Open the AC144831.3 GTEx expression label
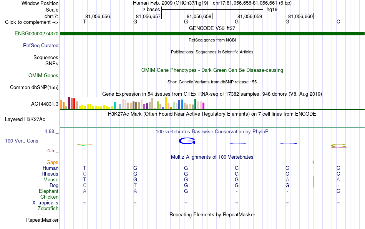Screen dimensions: 365x229 [45, 104]
